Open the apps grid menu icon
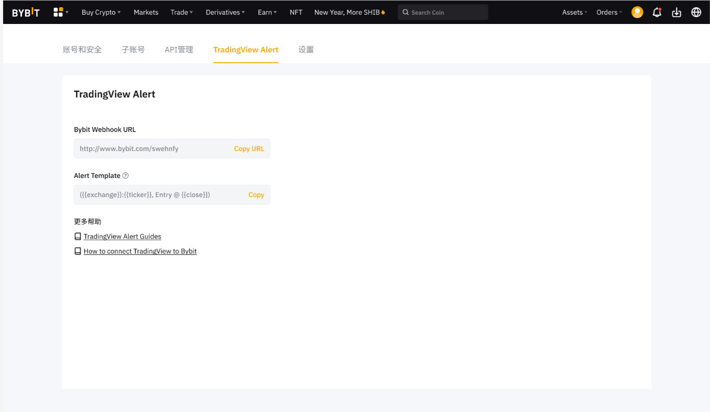Viewport: 710px width, 412px height. (x=59, y=12)
